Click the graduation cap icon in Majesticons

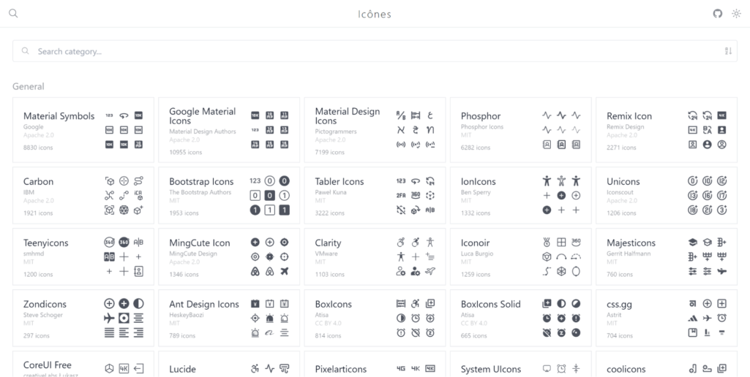click(692, 242)
